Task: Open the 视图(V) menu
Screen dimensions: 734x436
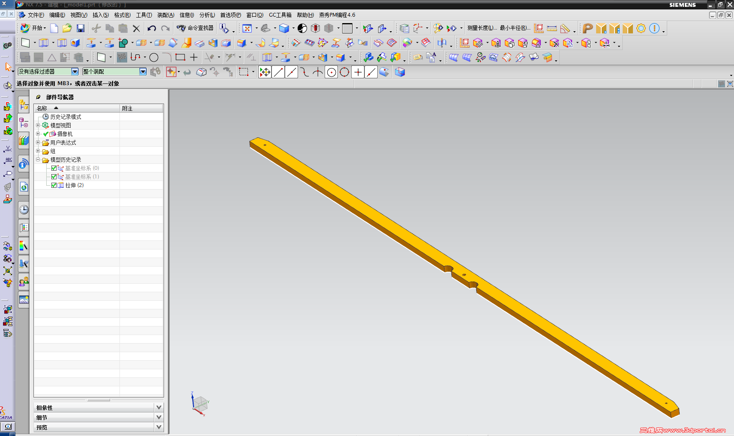Action: point(79,15)
